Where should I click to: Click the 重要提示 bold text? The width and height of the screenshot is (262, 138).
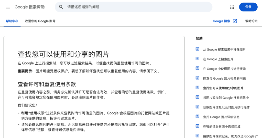tap(25, 71)
